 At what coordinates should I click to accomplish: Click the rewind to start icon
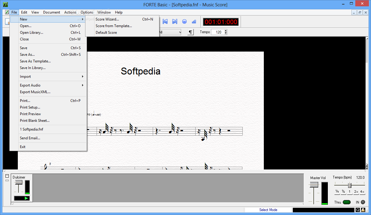pos(165,21)
